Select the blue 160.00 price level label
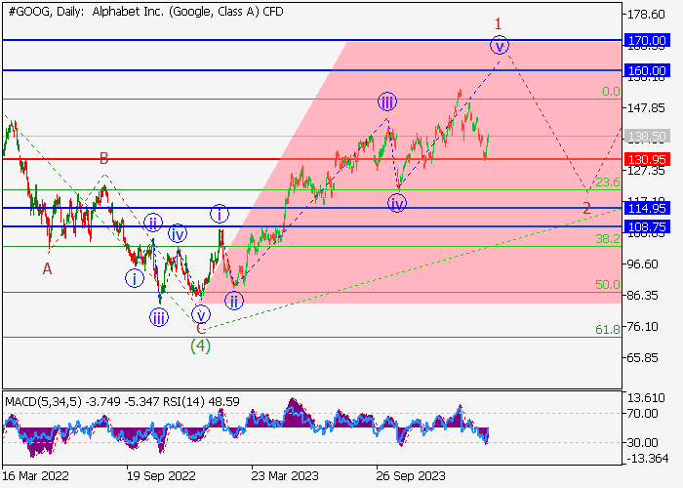The width and height of the screenshot is (683, 488). point(647,70)
